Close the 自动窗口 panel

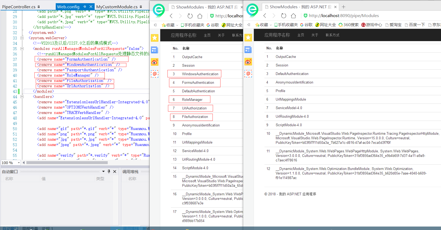click(x=115, y=172)
